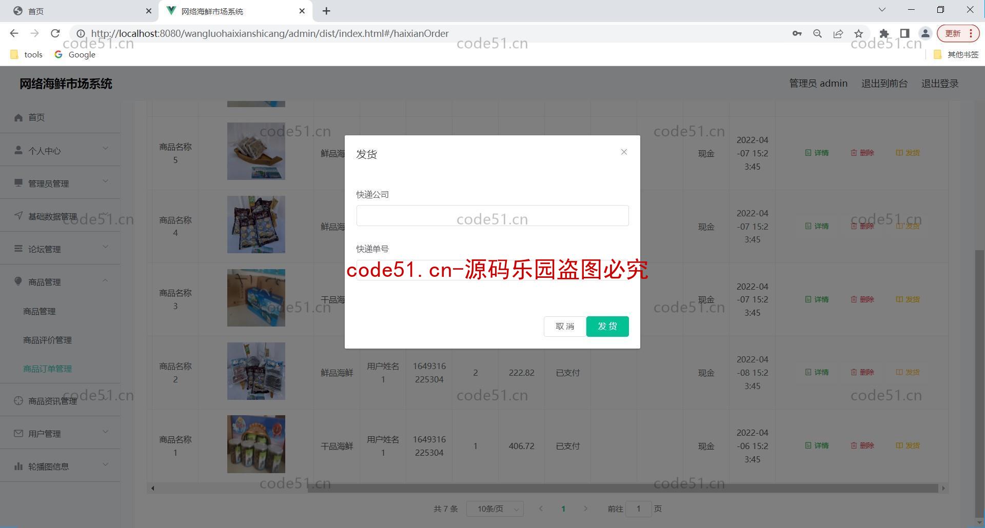Expand 用户管理 sidebar menu
The image size is (985, 528).
60,433
